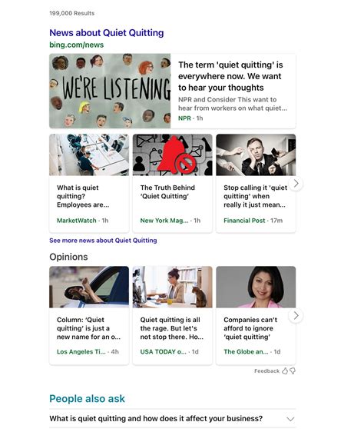Open Los Angeles Times column on quiet quitting

click(x=88, y=328)
